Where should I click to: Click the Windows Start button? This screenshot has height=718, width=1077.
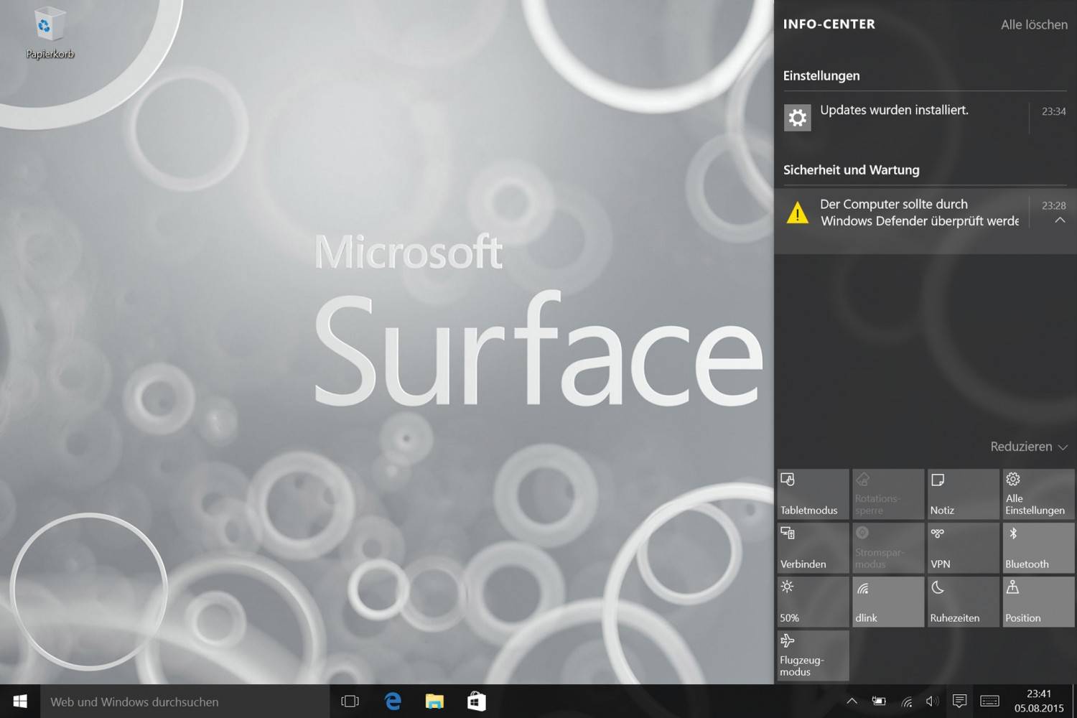tap(20, 701)
